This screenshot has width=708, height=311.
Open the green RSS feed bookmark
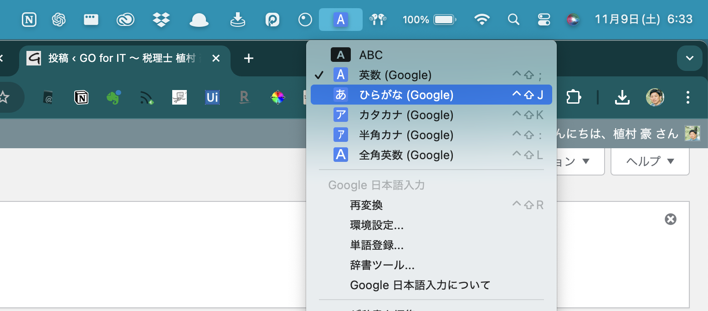click(147, 97)
